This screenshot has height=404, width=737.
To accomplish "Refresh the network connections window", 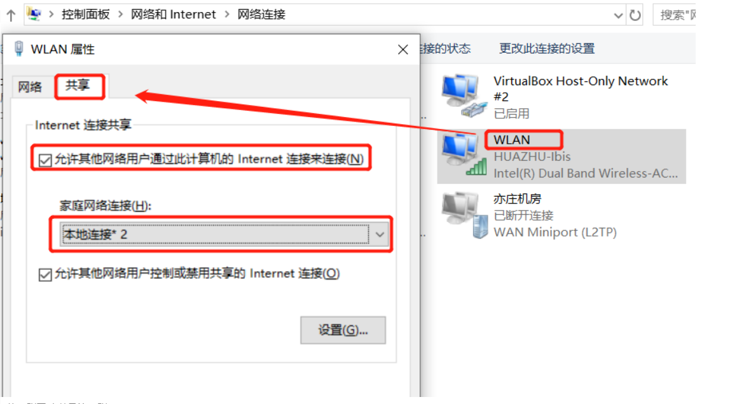I will (x=635, y=15).
